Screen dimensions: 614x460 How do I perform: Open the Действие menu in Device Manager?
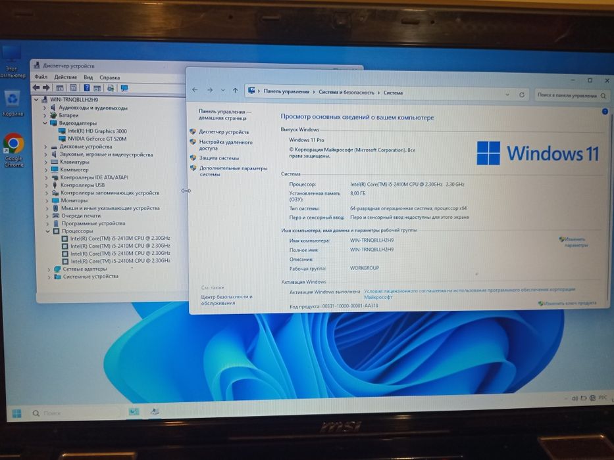65,77
